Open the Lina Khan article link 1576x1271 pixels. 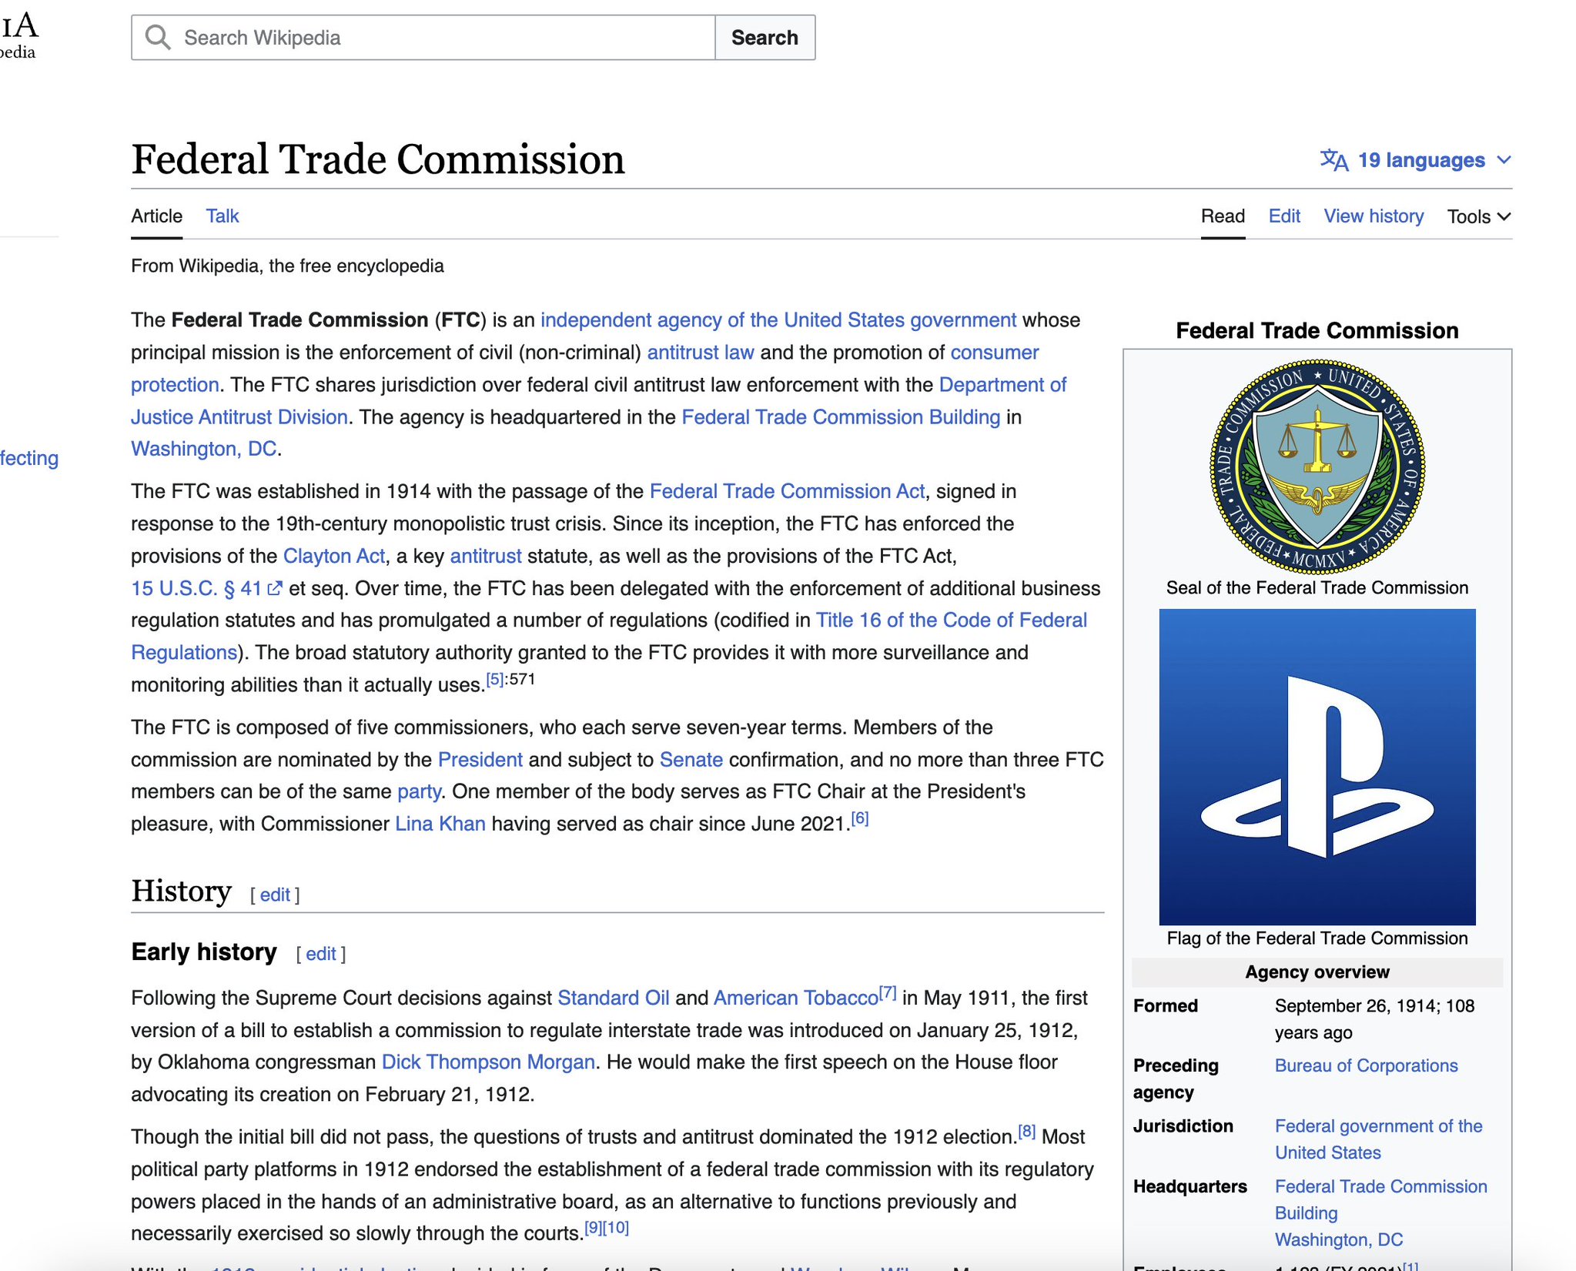[x=440, y=824]
